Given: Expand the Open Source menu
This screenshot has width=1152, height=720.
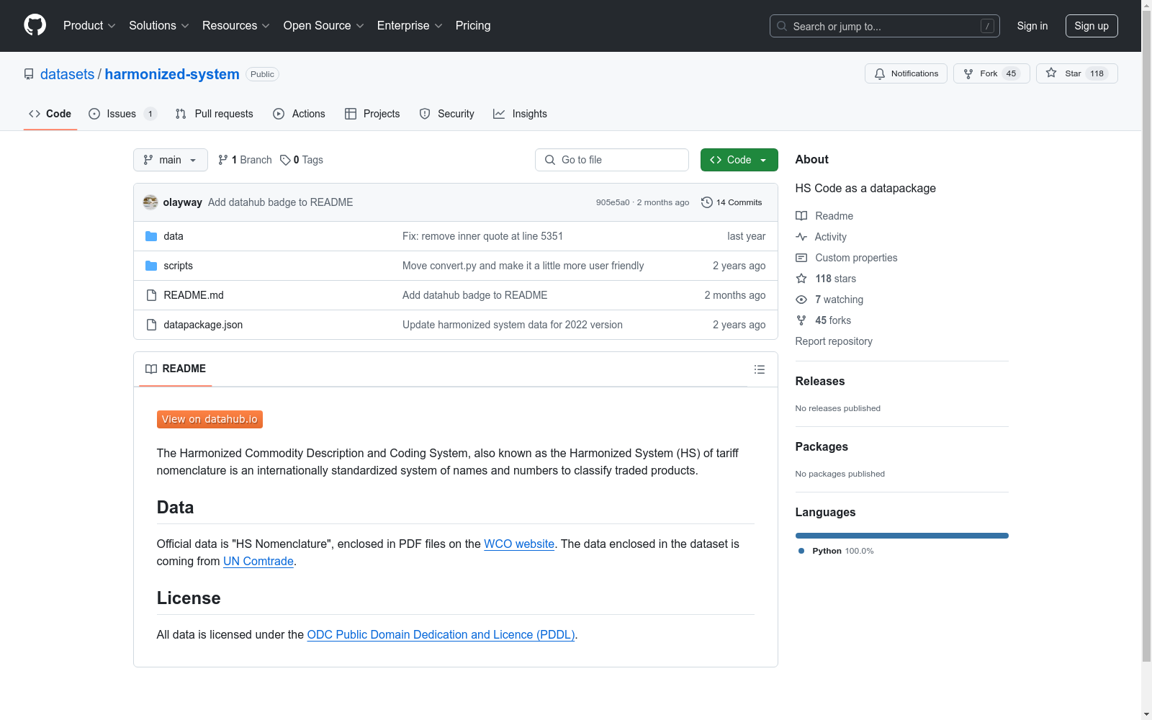Looking at the screenshot, I should tap(323, 26).
